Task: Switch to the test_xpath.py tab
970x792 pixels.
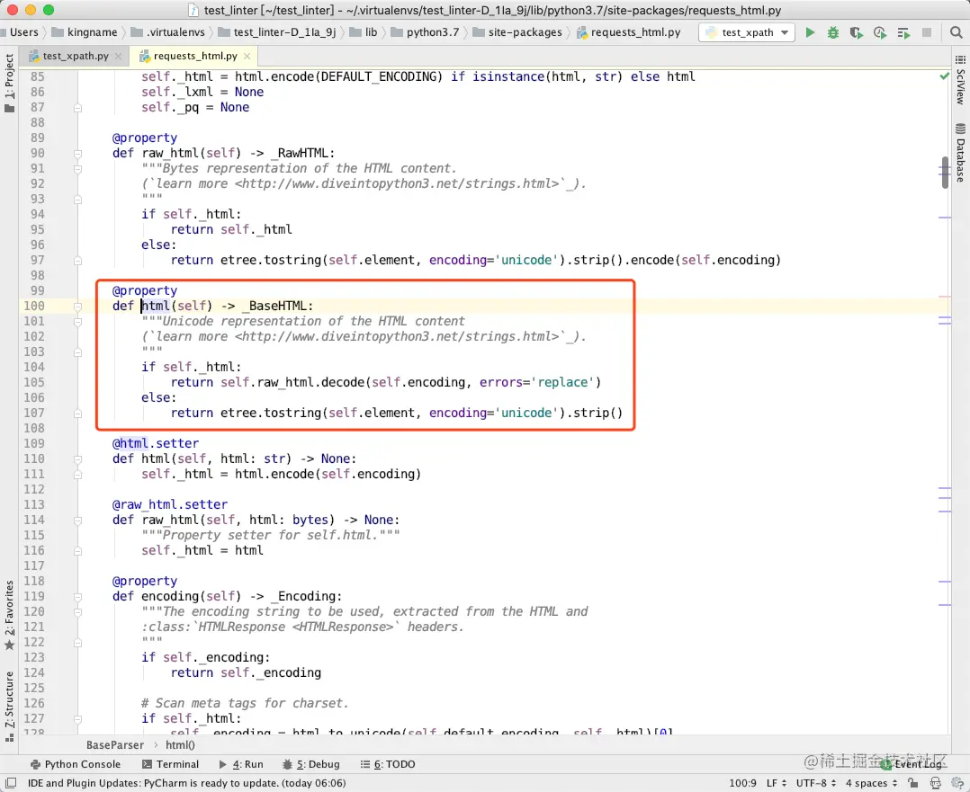Action: 76,56
